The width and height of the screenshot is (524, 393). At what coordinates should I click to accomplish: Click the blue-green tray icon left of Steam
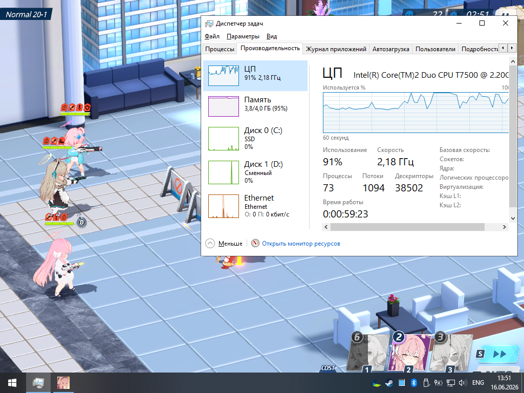[377, 383]
